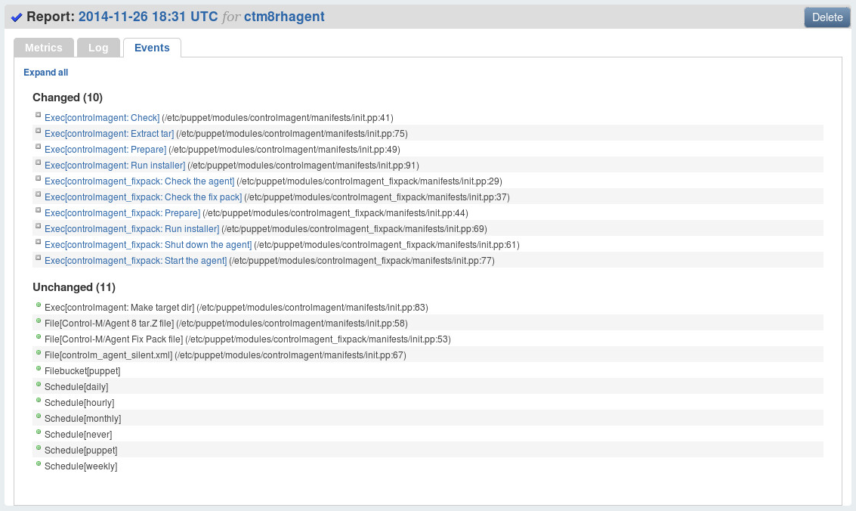Click the Expand all link
This screenshot has width=856, height=511.
point(45,72)
